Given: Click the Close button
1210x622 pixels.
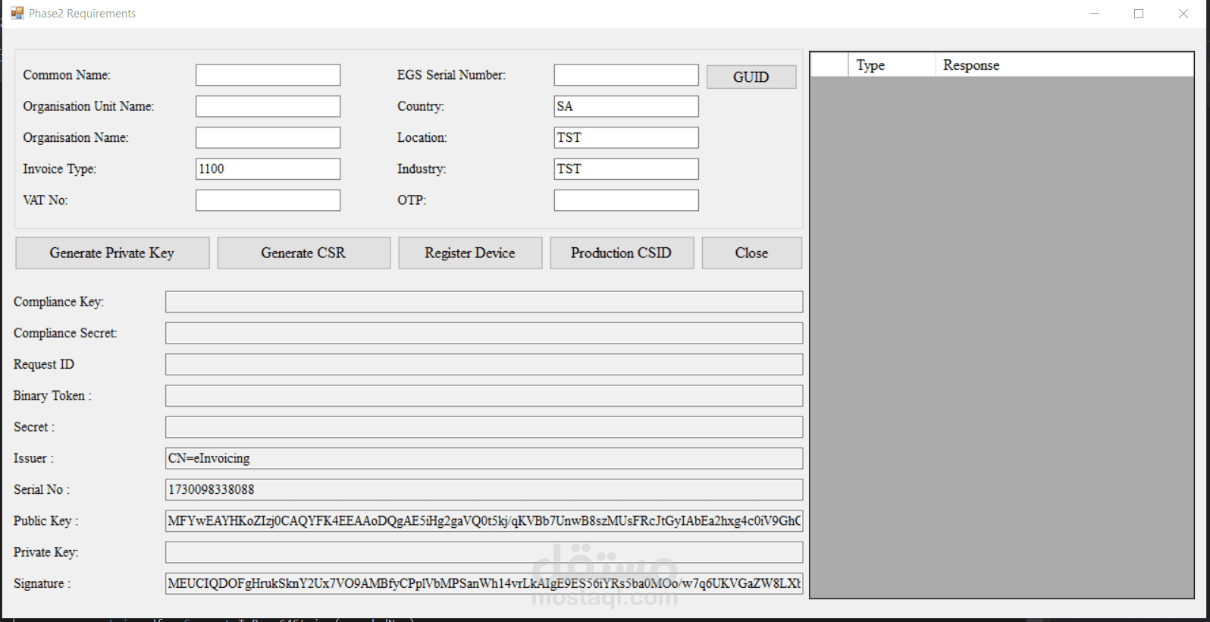Looking at the screenshot, I should tap(751, 253).
